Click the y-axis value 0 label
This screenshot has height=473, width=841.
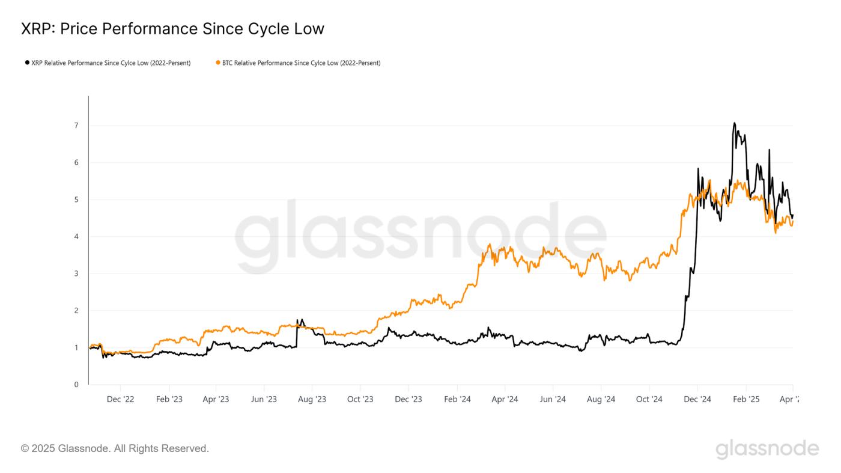pos(76,385)
